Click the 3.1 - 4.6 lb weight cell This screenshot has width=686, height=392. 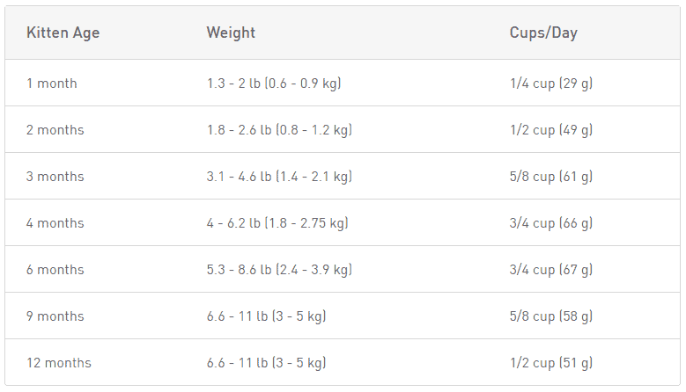pos(279,177)
